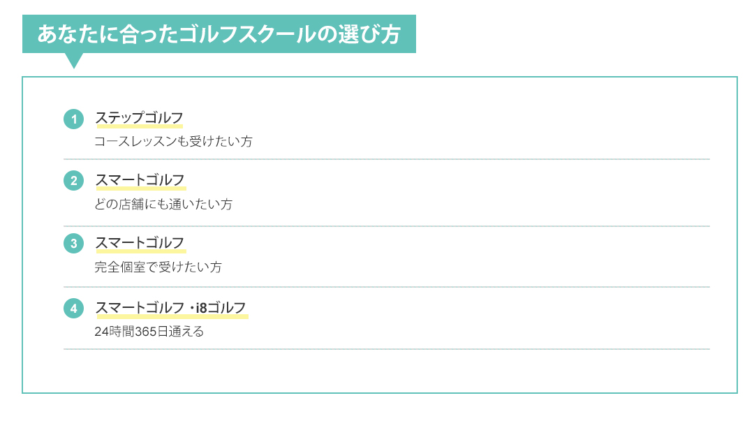Click the triangle pointer below the header banner

(x=73, y=60)
